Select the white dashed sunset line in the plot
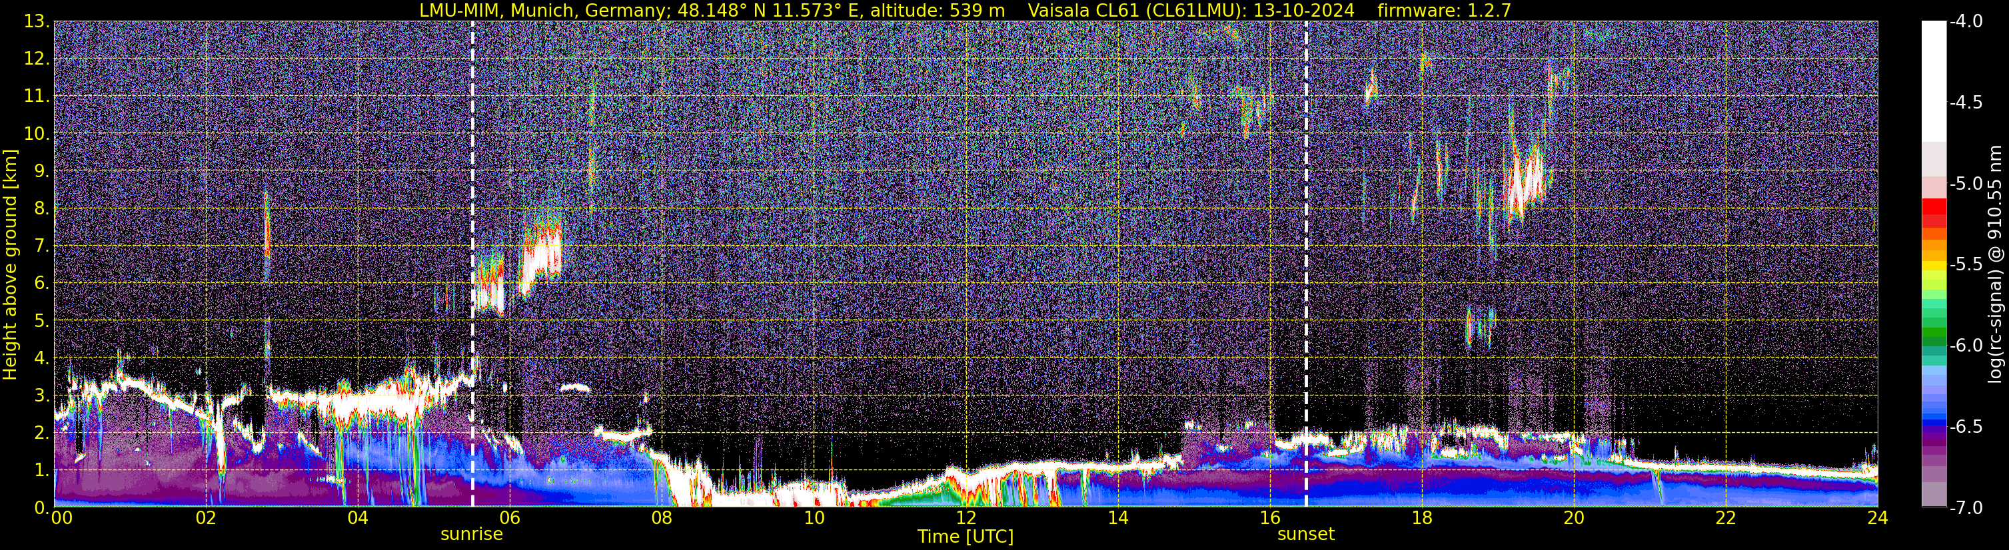 1306,264
